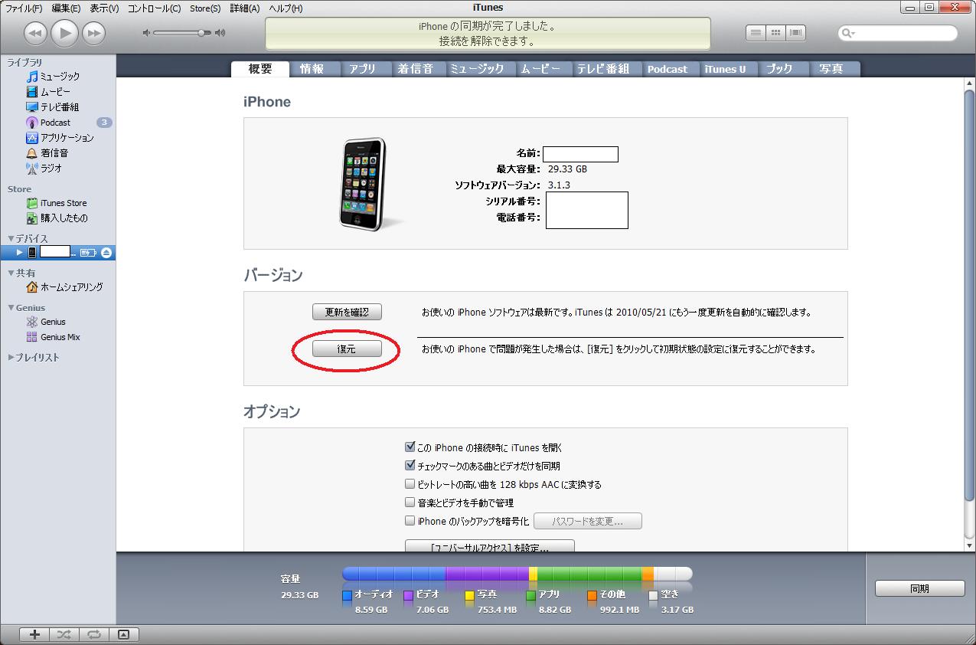Adjust the volume slider knob
The image size is (976, 645).
[202, 33]
